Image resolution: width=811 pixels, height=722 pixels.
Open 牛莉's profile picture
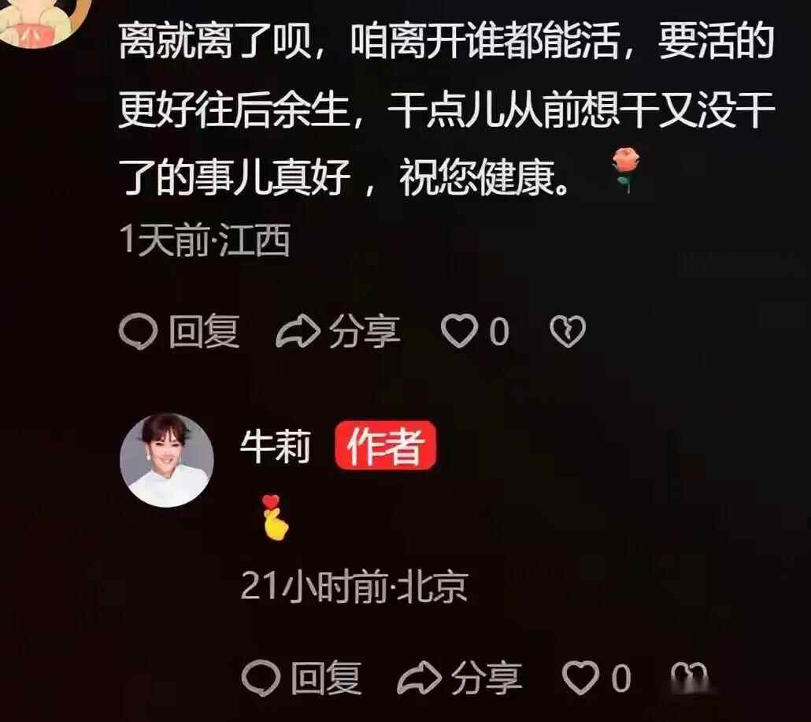pyautogui.click(x=167, y=460)
